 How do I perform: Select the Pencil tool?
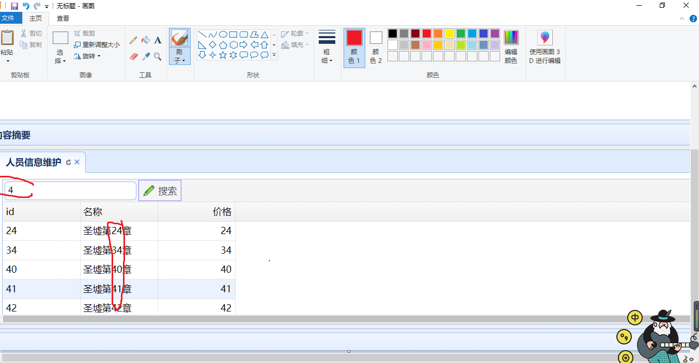(x=133, y=40)
